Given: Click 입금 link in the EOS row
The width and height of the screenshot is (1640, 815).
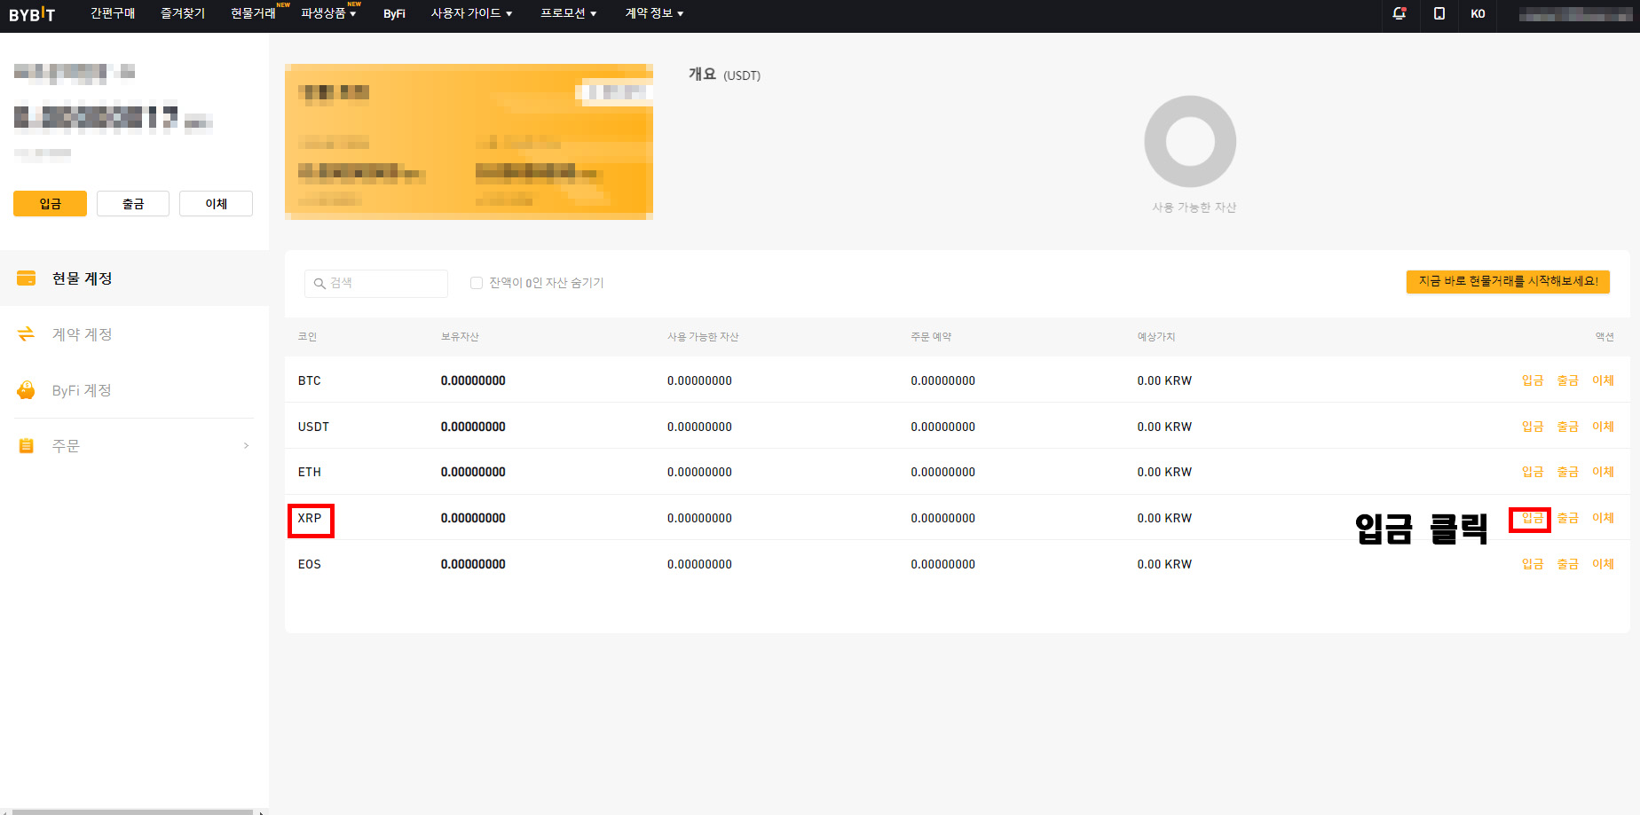Looking at the screenshot, I should 1532,565.
